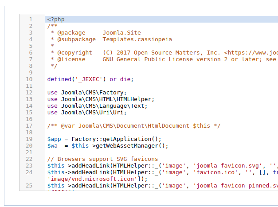The height and width of the screenshot is (207, 278).
Task: Click line number 1 in the gutter
Action: [x=31, y=20]
